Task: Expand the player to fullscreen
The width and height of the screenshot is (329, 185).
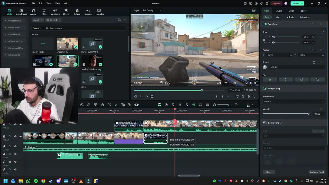Action: pyautogui.click(x=254, y=96)
